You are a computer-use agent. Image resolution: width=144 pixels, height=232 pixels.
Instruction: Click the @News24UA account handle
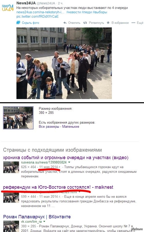(x=46, y=3)
